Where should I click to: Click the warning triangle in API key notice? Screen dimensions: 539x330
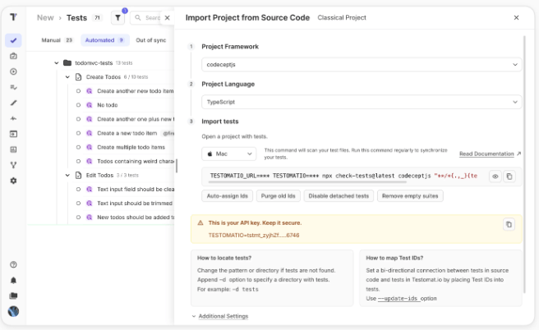[200, 222]
